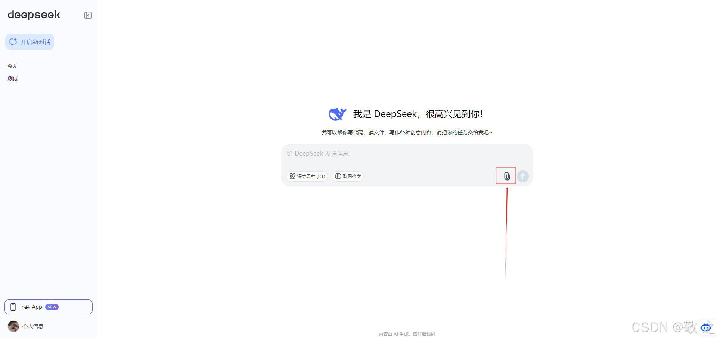Viewport: 717px width, 339px height.
Task: Collapse the sidebar with the panel icon
Action: [88, 15]
